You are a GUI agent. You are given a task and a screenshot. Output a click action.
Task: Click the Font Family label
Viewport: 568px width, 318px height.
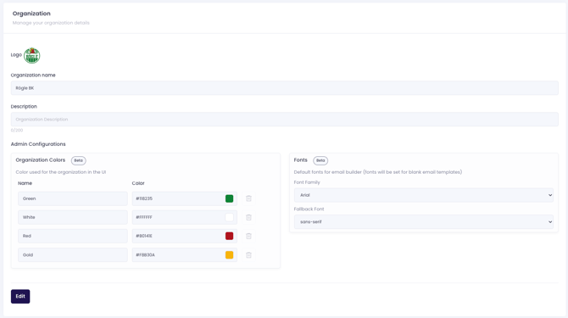(307, 182)
